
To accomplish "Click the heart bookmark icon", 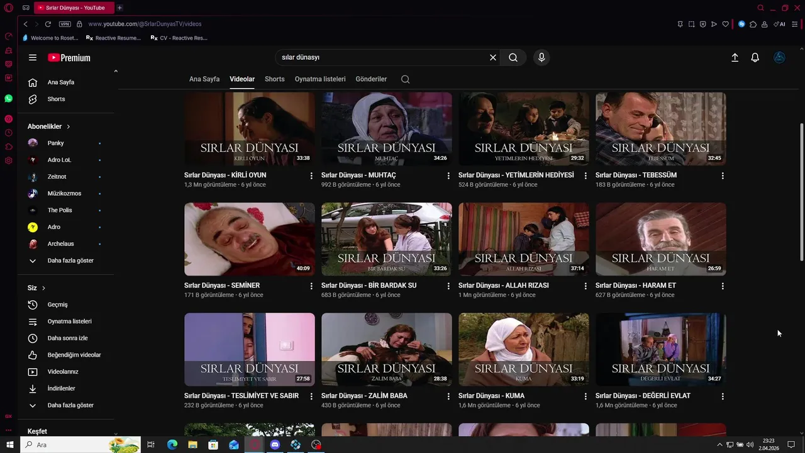I will point(725,24).
